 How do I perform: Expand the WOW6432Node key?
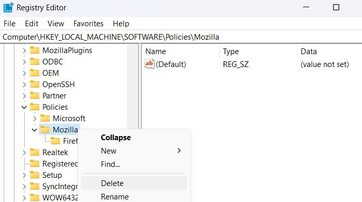24,198
